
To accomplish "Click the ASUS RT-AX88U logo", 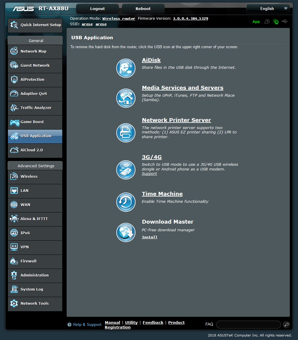I will pos(41,9).
